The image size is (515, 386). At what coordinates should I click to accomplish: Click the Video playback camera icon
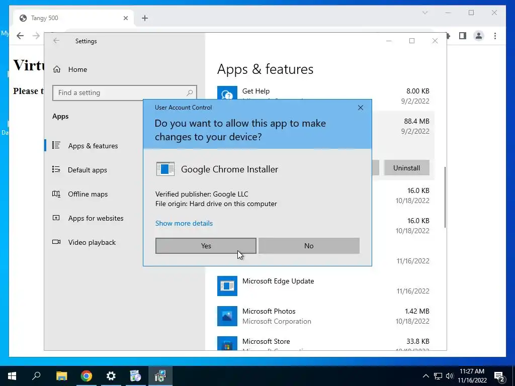(x=56, y=242)
